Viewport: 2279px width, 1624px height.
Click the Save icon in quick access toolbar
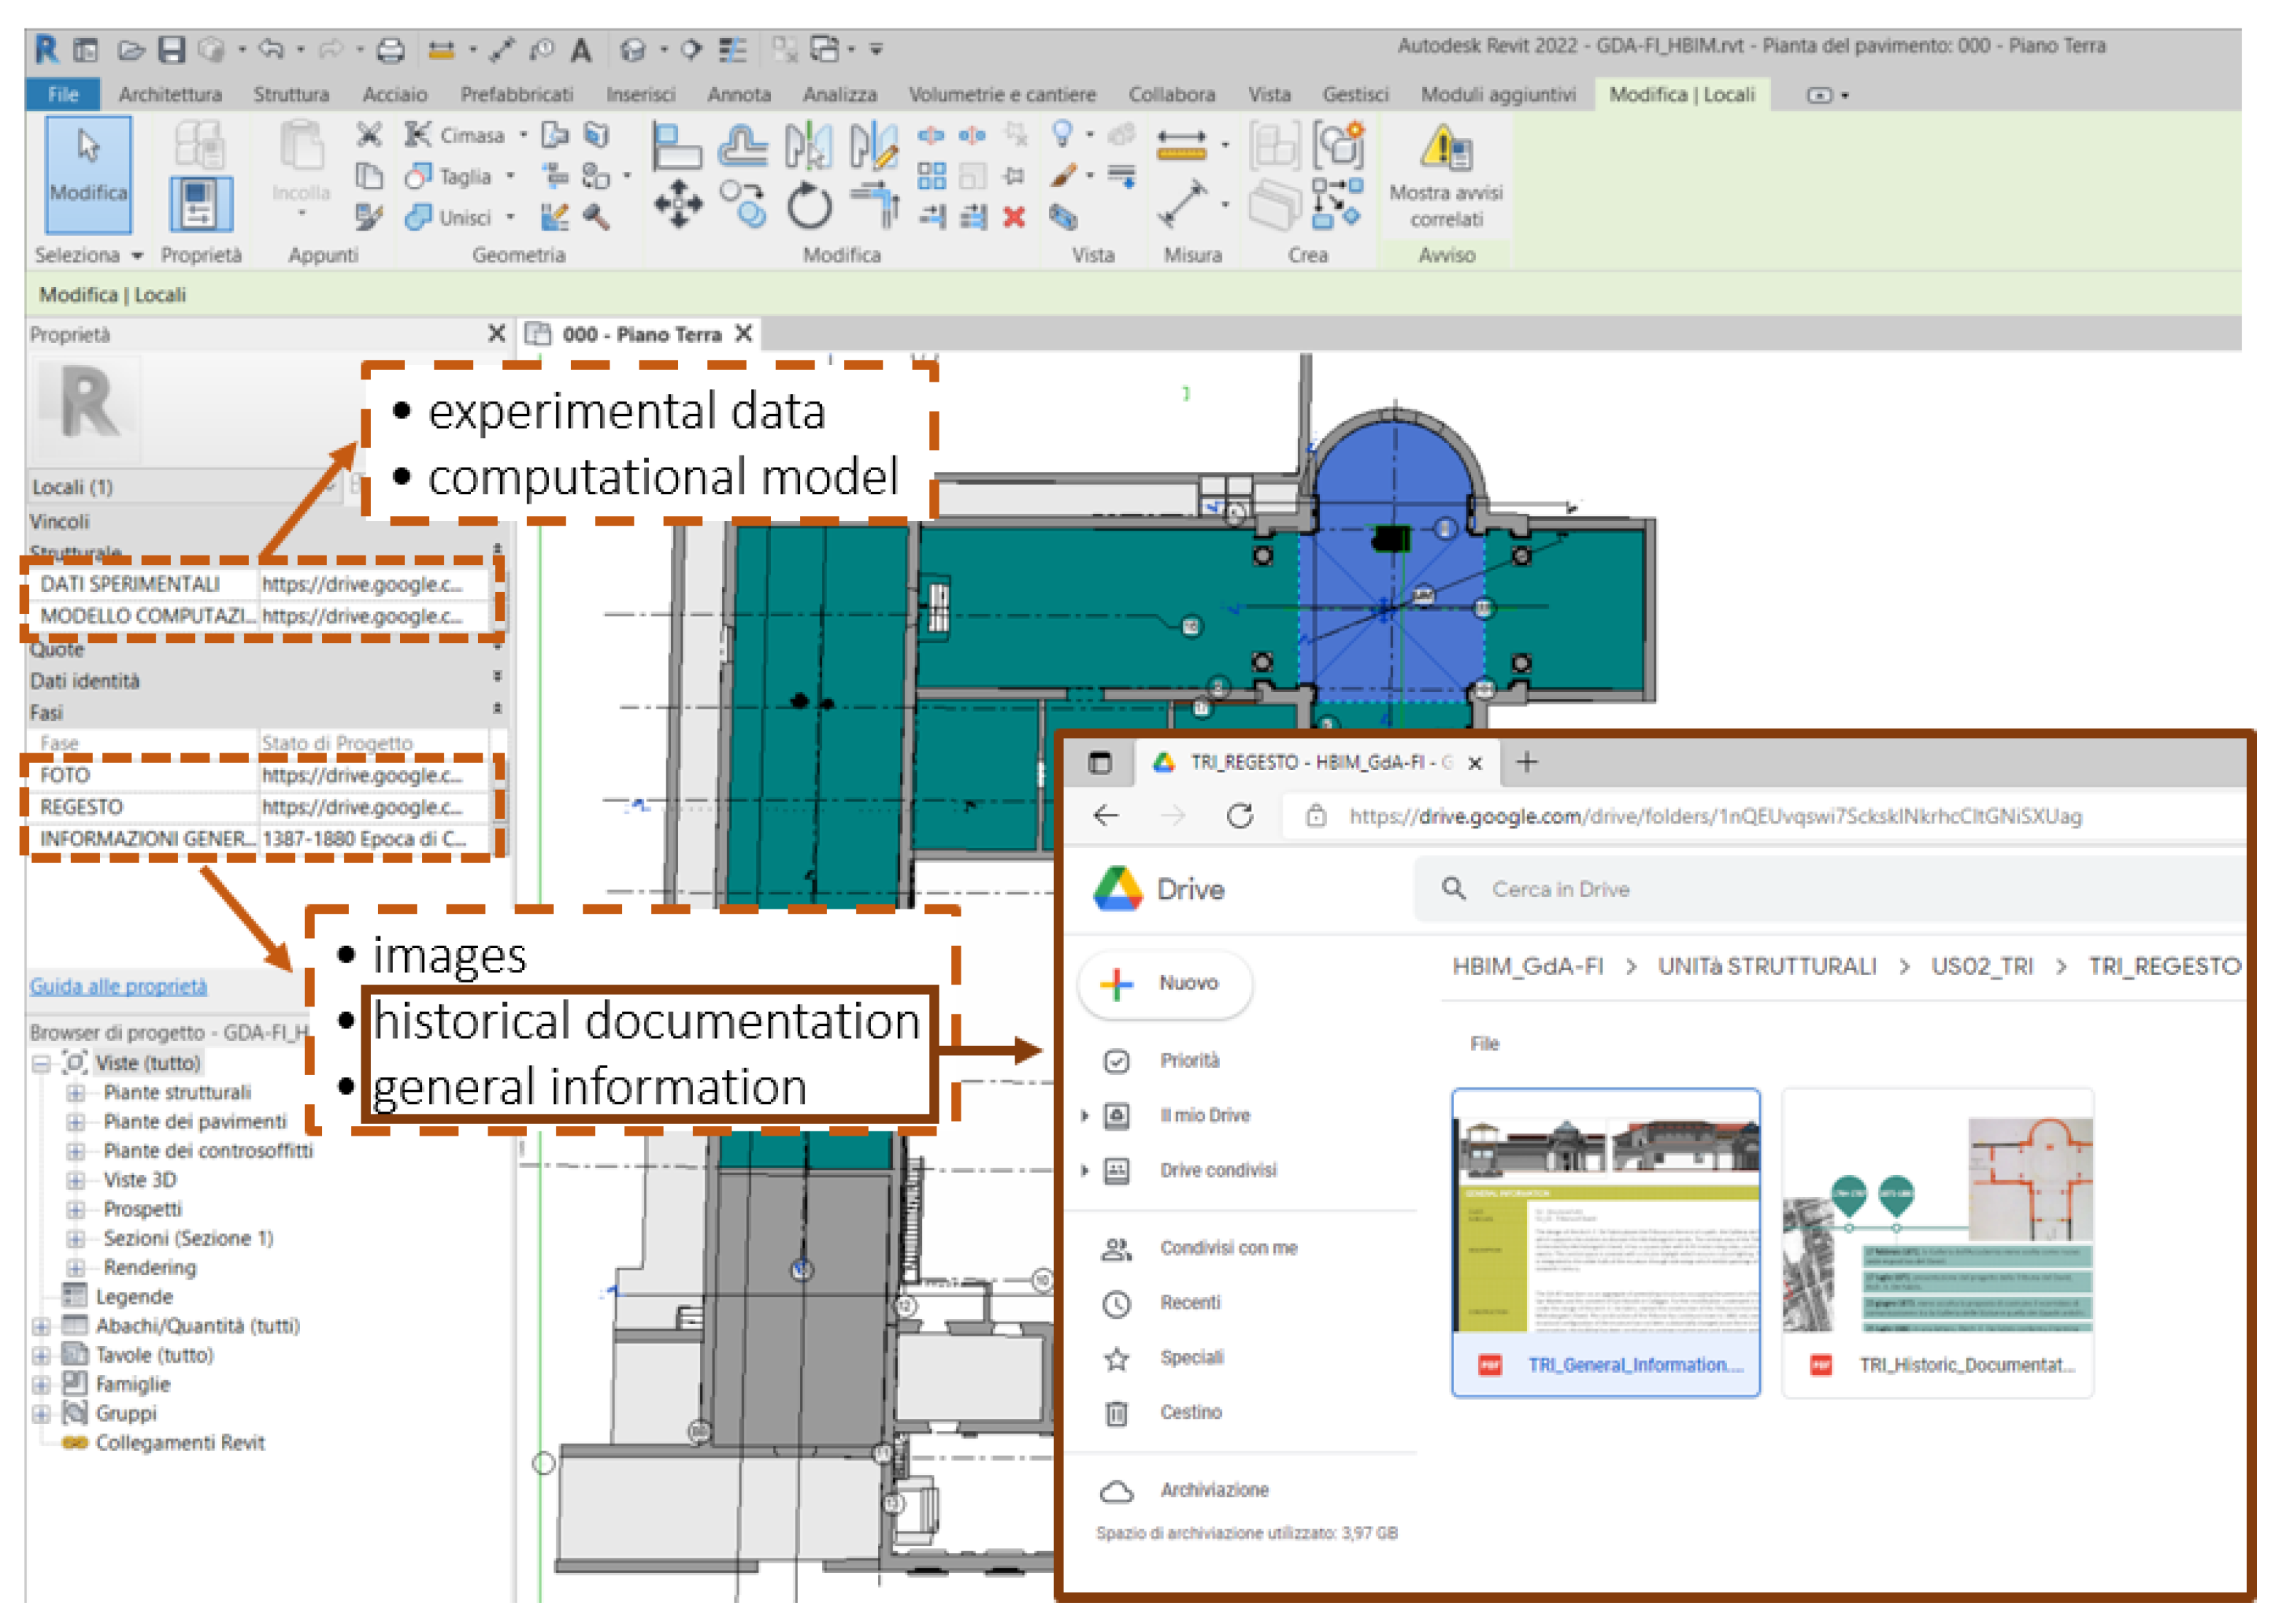pos(172,49)
